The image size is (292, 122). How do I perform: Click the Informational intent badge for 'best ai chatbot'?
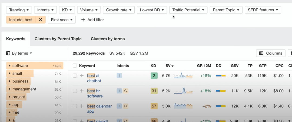[119, 76]
